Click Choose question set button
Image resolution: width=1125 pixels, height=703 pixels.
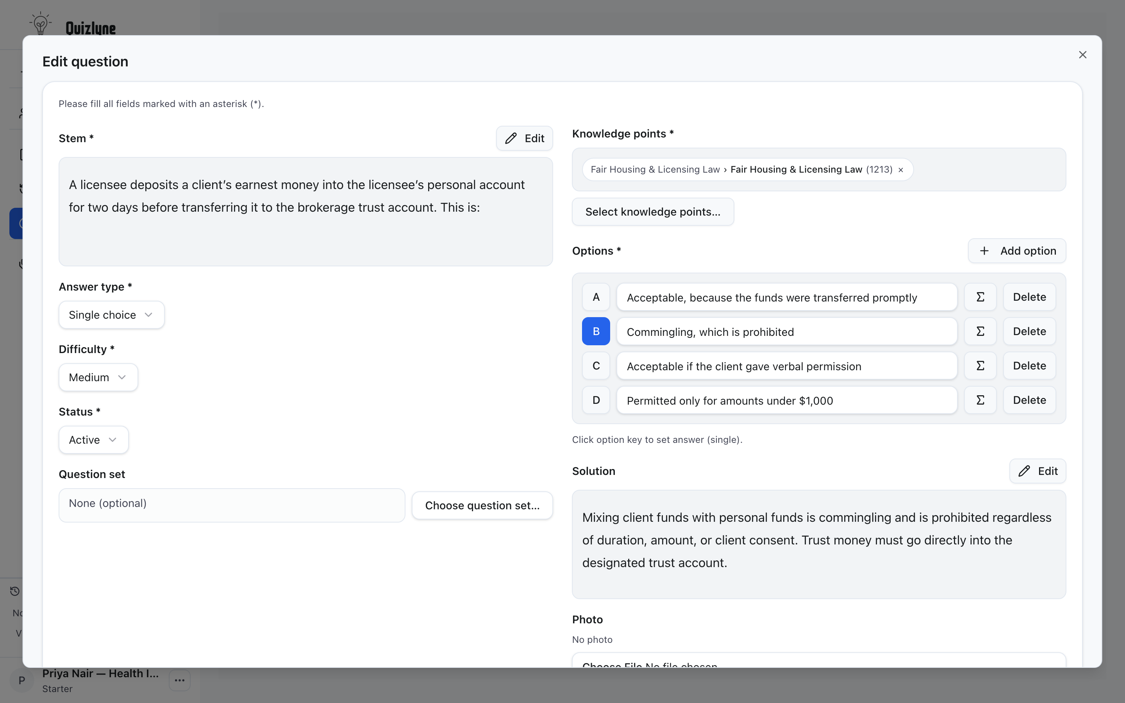coord(482,505)
